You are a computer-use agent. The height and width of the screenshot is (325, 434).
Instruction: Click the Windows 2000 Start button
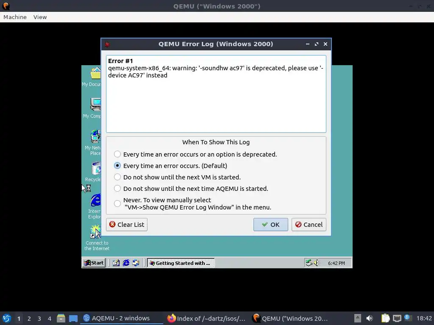[94, 263]
